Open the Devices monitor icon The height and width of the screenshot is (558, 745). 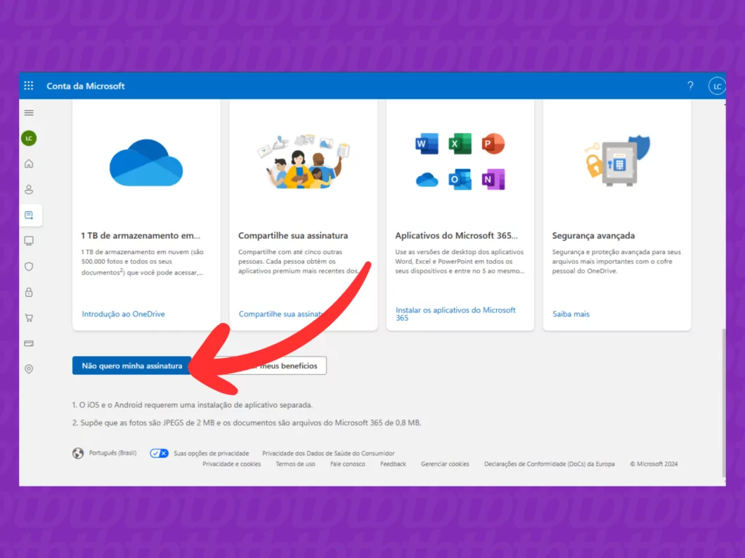coord(29,241)
